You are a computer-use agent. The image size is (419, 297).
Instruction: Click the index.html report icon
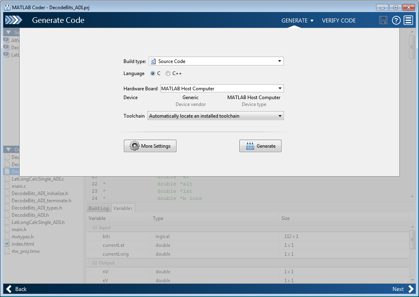(x=7, y=244)
